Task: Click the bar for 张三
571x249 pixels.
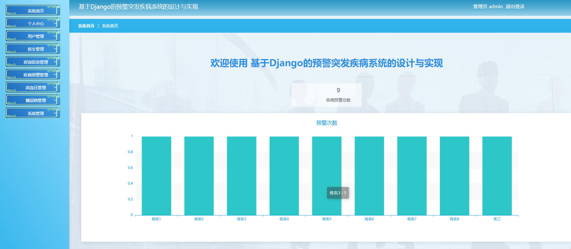Action: coord(497,176)
